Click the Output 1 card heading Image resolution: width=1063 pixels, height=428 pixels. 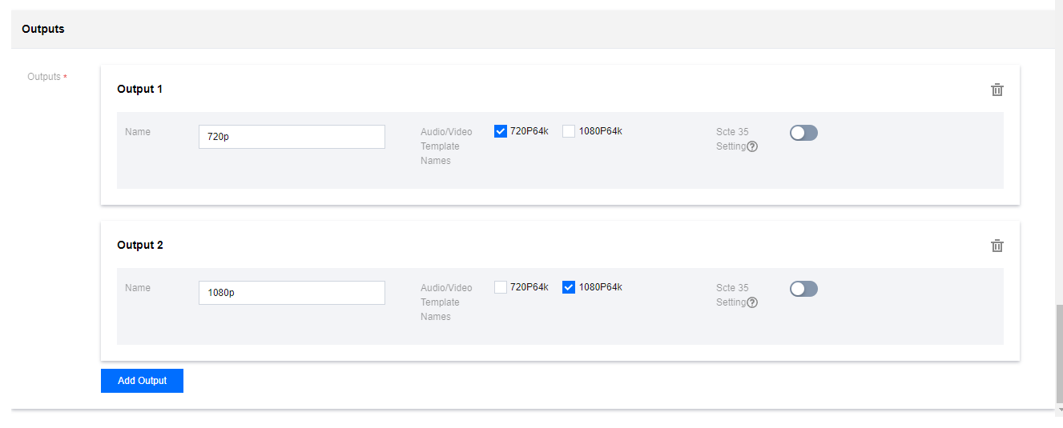(x=140, y=89)
